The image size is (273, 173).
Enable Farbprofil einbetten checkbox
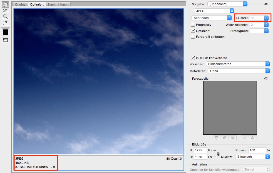193,37
